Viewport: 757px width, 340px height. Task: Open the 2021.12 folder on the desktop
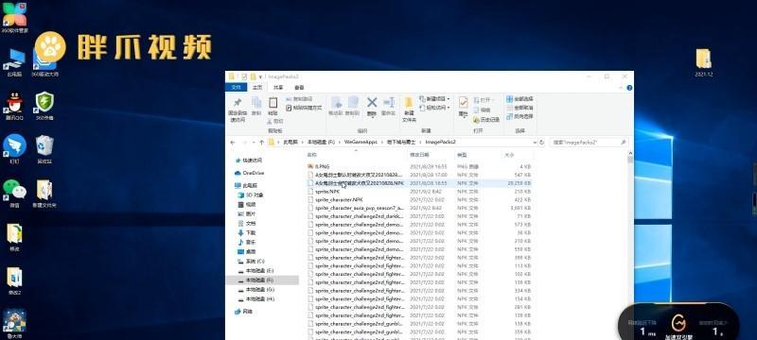(703, 62)
